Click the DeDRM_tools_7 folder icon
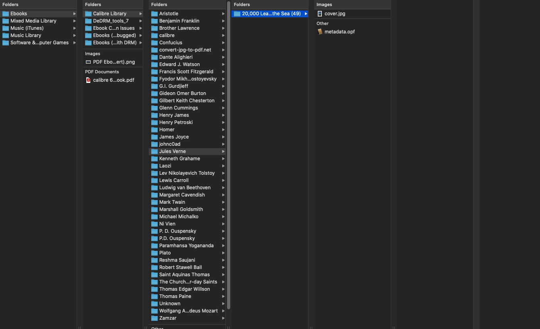 [x=88, y=21]
